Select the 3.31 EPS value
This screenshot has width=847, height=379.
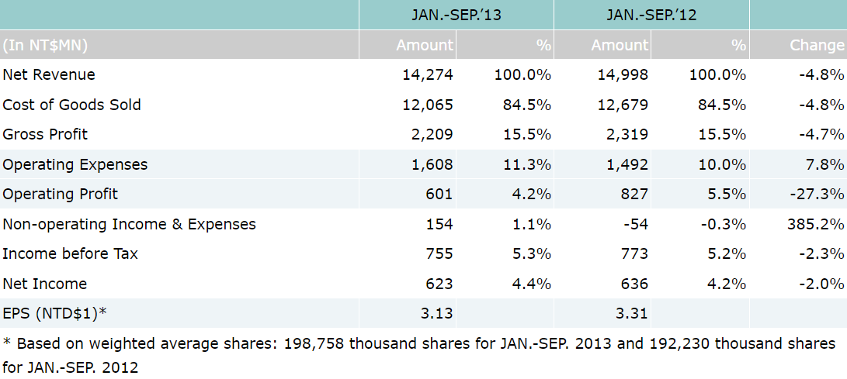tap(630, 313)
